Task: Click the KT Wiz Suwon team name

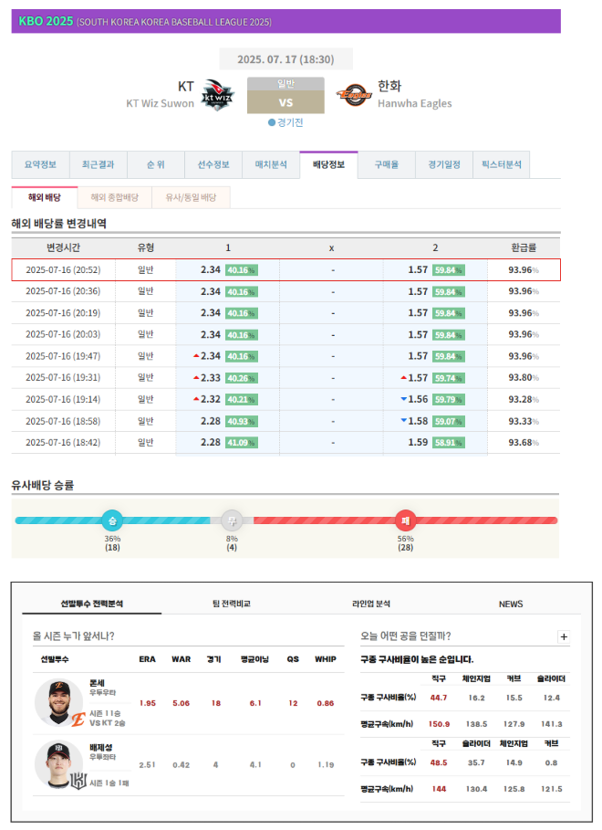Action: click(x=160, y=103)
